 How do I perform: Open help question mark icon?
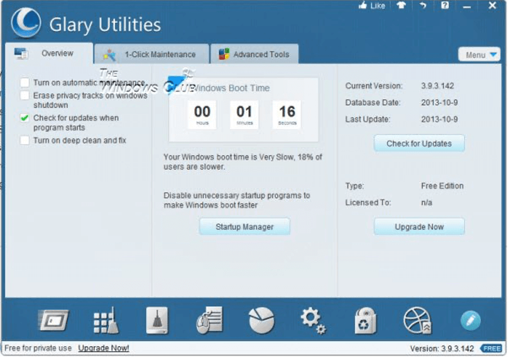[x=445, y=5]
